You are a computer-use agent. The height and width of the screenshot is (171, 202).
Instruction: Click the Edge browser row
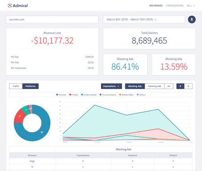(101, 161)
